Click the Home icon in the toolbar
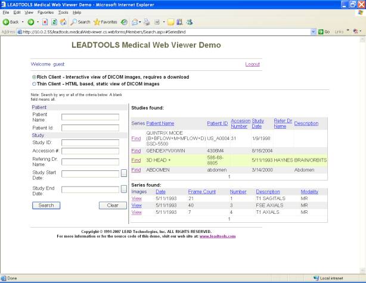The width and height of the screenshot is (366, 283). [x=63, y=22]
